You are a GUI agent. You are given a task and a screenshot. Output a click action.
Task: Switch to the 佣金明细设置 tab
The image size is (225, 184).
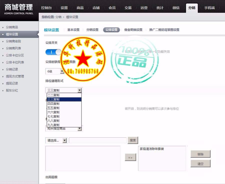click(x=133, y=30)
